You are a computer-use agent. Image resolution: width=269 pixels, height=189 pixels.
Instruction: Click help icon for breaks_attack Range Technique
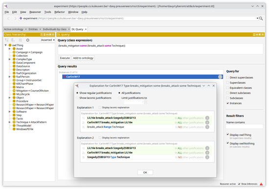pyautogui.click(x=207, y=127)
